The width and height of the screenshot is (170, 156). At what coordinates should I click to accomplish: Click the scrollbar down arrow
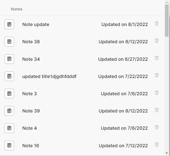pyautogui.click(x=167, y=153)
